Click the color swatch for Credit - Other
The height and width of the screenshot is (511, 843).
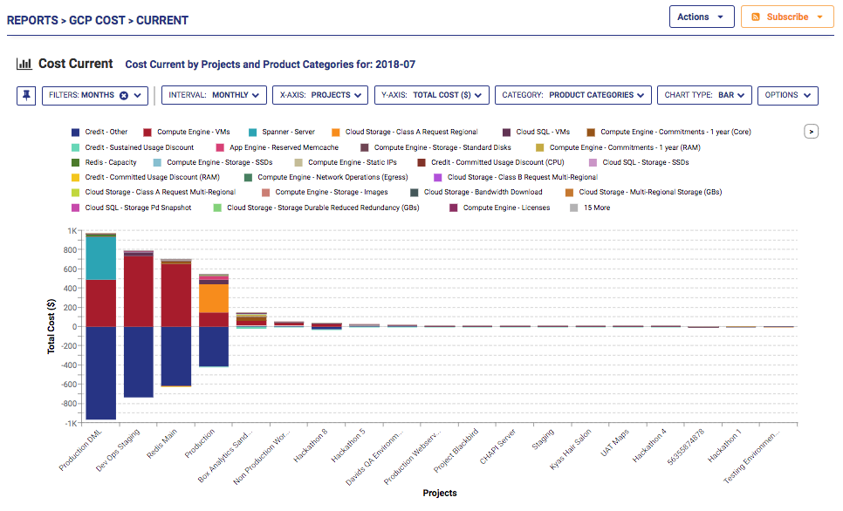pyautogui.click(x=76, y=133)
